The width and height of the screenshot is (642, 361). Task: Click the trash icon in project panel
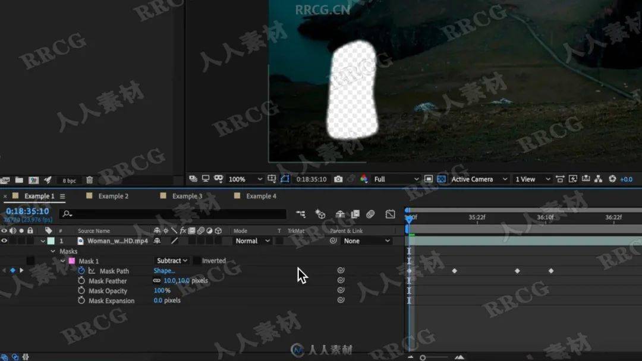click(x=89, y=180)
